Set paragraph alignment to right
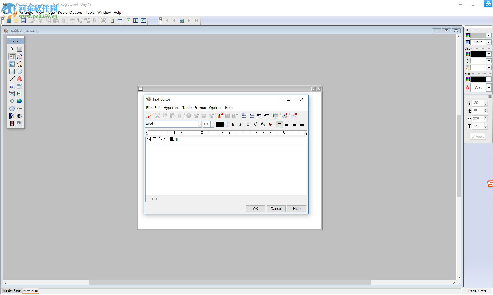Screen dimensions: 493x295 point(294,124)
